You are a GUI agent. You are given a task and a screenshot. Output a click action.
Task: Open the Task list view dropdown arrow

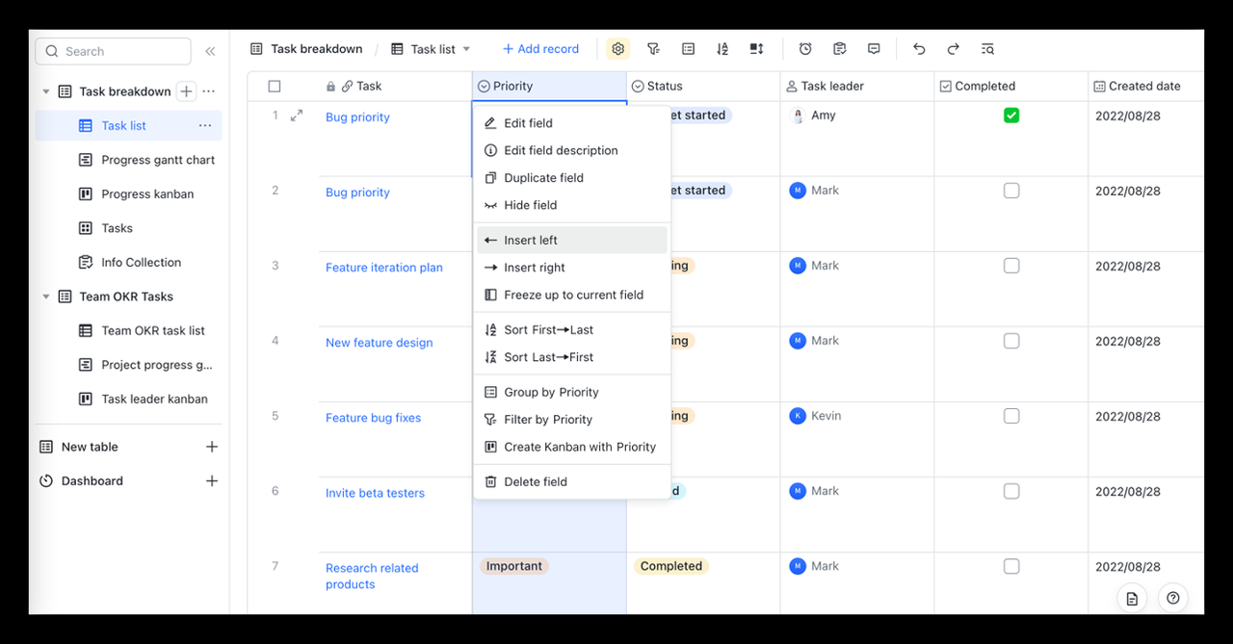(467, 49)
